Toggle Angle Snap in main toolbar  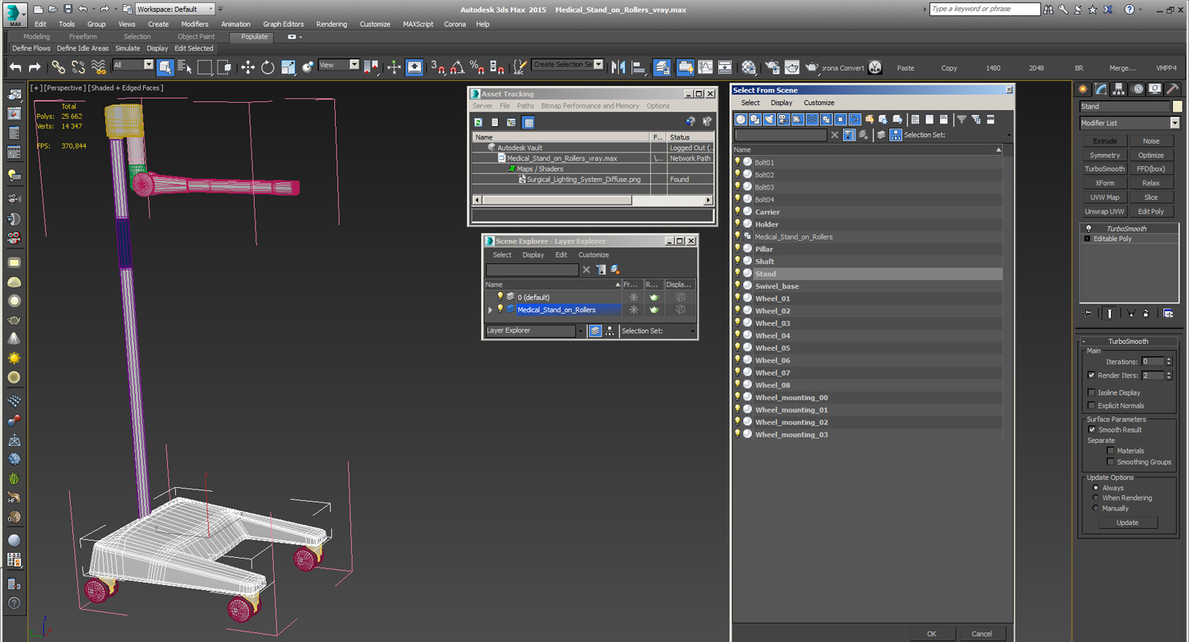457,67
